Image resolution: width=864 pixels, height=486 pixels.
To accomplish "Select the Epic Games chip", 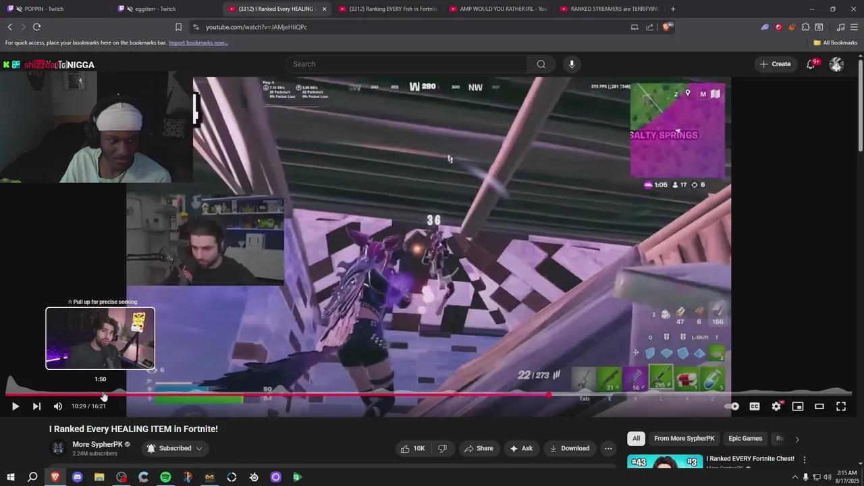I will pyautogui.click(x=745, y=439).
